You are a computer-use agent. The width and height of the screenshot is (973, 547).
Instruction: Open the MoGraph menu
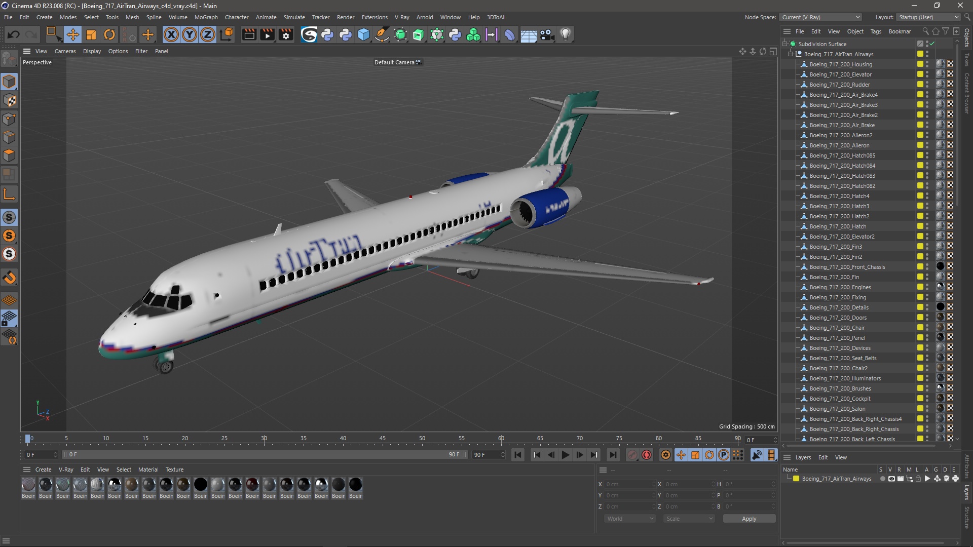206,17
